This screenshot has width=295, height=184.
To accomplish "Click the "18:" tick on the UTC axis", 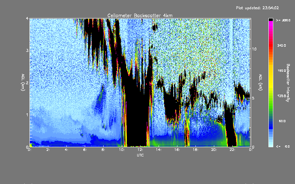I will point(195,150).
